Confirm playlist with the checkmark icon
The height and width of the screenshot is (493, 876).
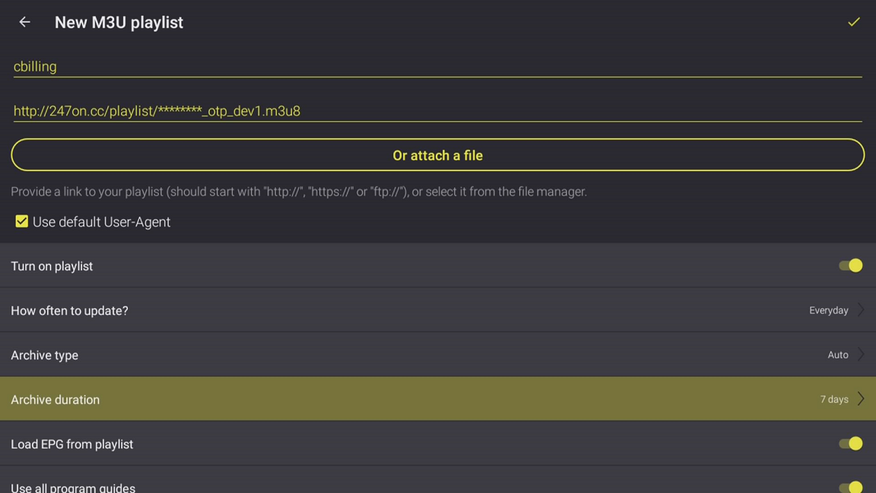click(854, 22)
